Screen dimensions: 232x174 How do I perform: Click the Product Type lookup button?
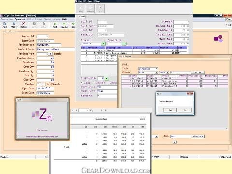click(50, 54)
